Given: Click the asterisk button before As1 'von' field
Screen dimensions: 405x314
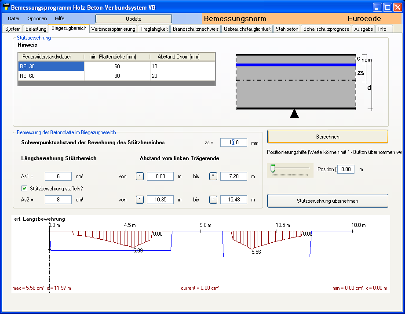Looking at the screenshot, I should tap(139, 176).
